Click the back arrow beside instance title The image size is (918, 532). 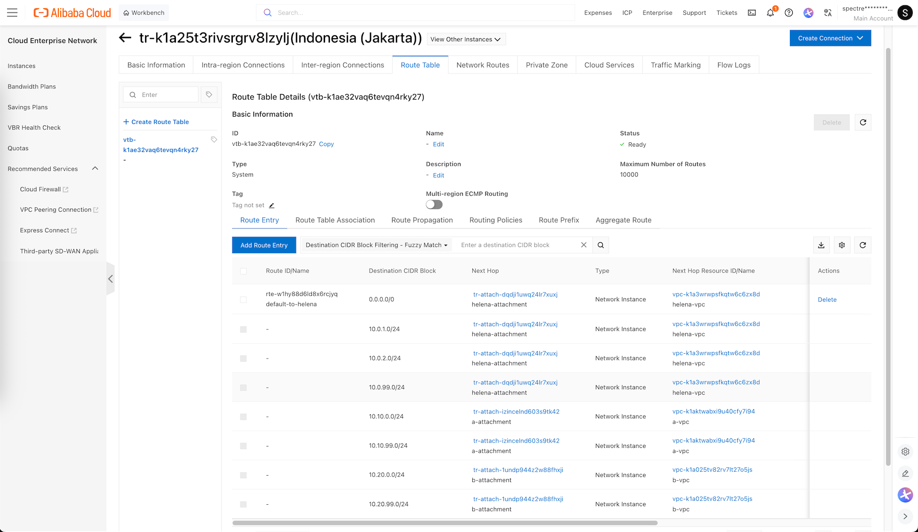125,38
